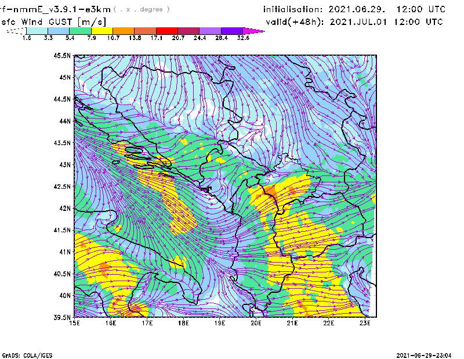Click the 42.5N latitude label
Screen dimensions: 464x359
pos(63,186)
